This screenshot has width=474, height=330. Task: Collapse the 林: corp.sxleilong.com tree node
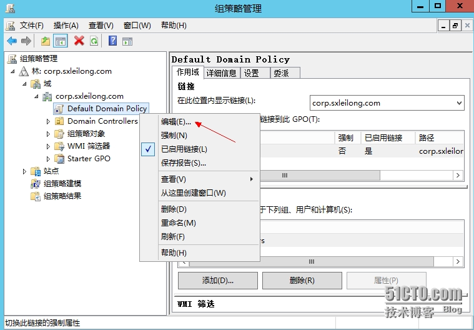[12, 72]
